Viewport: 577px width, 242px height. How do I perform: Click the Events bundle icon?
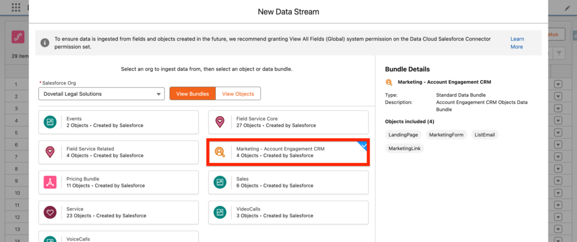(51, 122)
